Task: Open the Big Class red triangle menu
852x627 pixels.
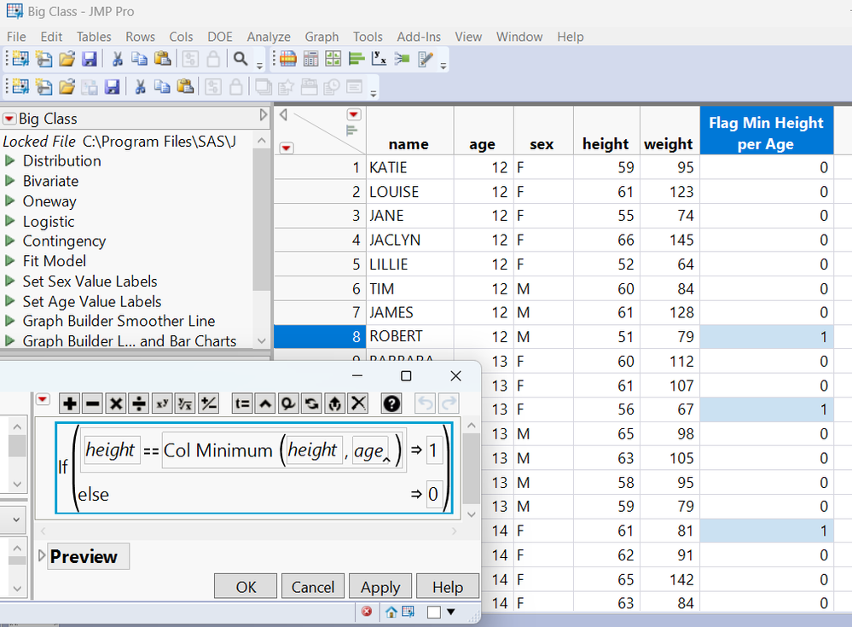Action: tap(9, 119)
